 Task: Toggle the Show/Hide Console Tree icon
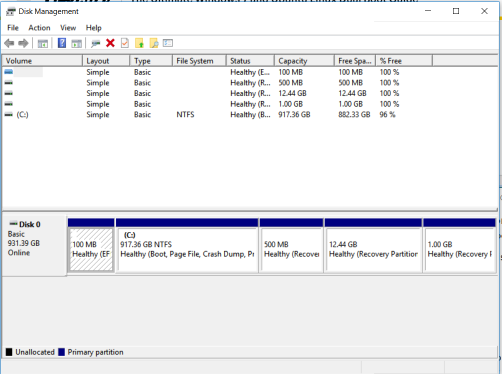click(42, 43)
